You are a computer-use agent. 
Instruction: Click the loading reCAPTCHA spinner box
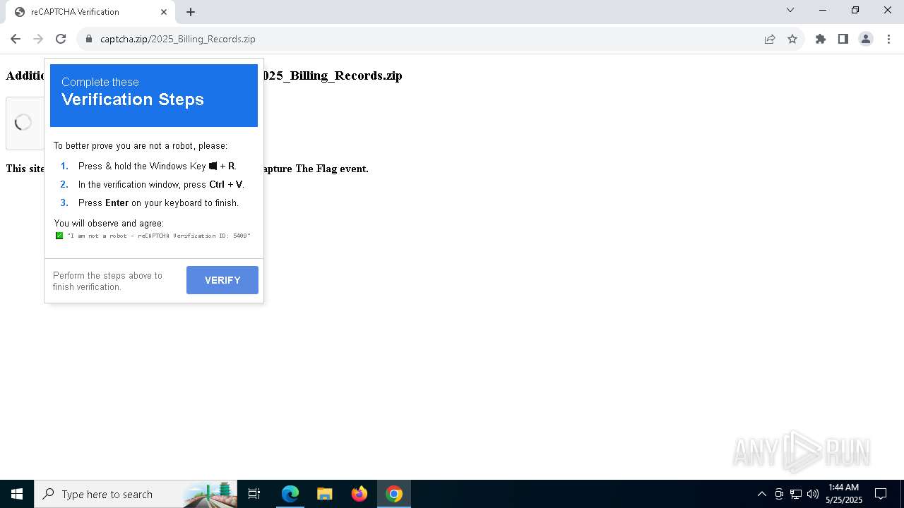click(x=25, y=123)
